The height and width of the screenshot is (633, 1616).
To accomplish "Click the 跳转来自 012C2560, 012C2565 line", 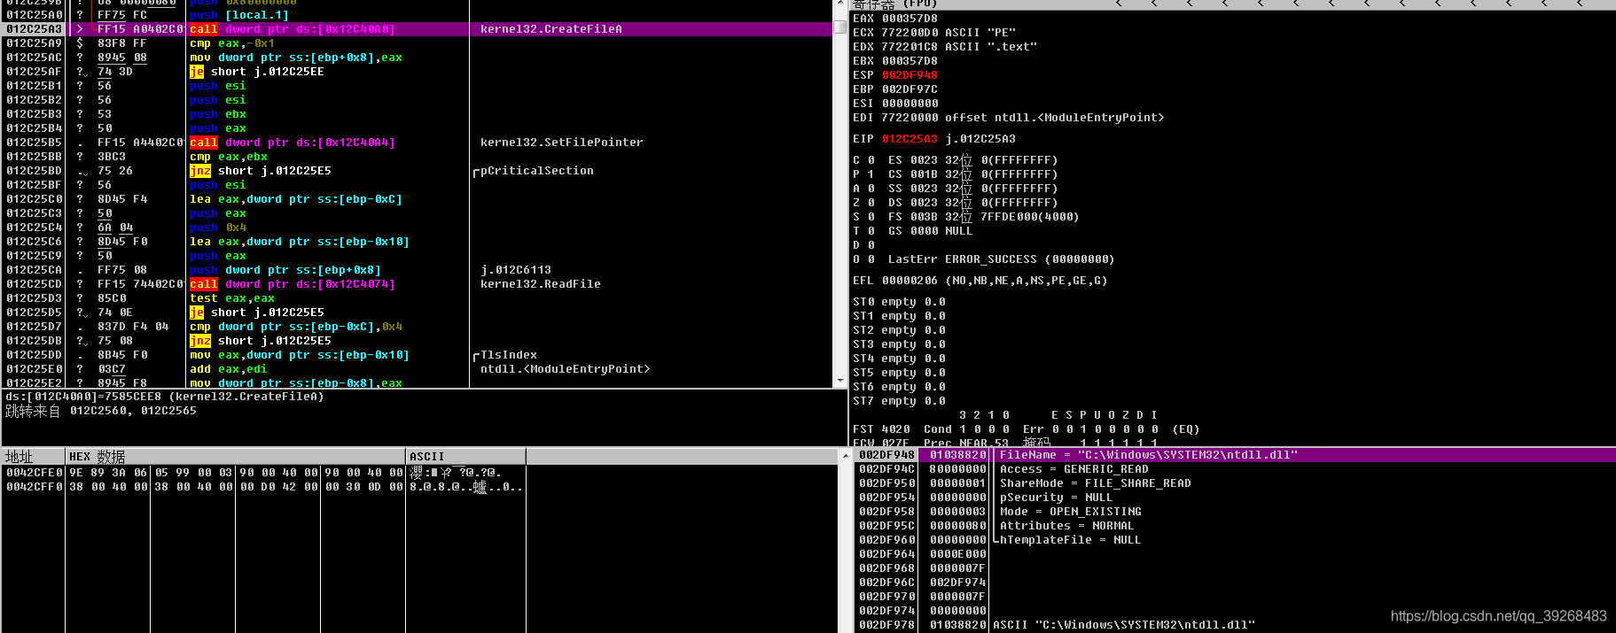I will [101, 411].
